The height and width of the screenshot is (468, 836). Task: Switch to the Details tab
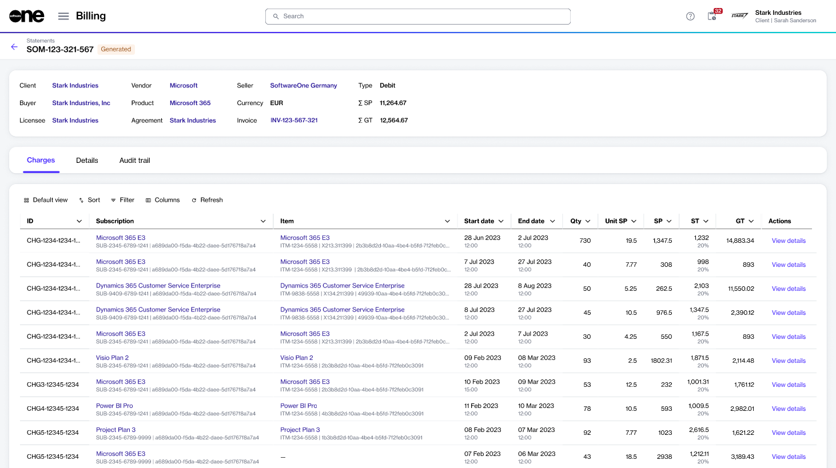[x=87, y=161]
